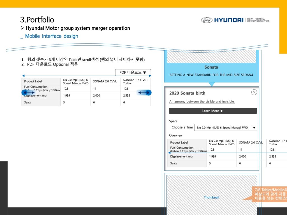This screenshot has width=287, height=215.
Task: Click the left blue swipe handle on the table
Action: point(24,92)
